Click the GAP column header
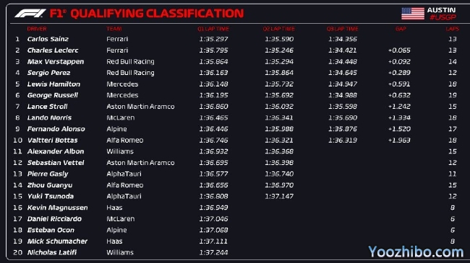Viewport: 470px width, 263px height. tap(401, 29)
